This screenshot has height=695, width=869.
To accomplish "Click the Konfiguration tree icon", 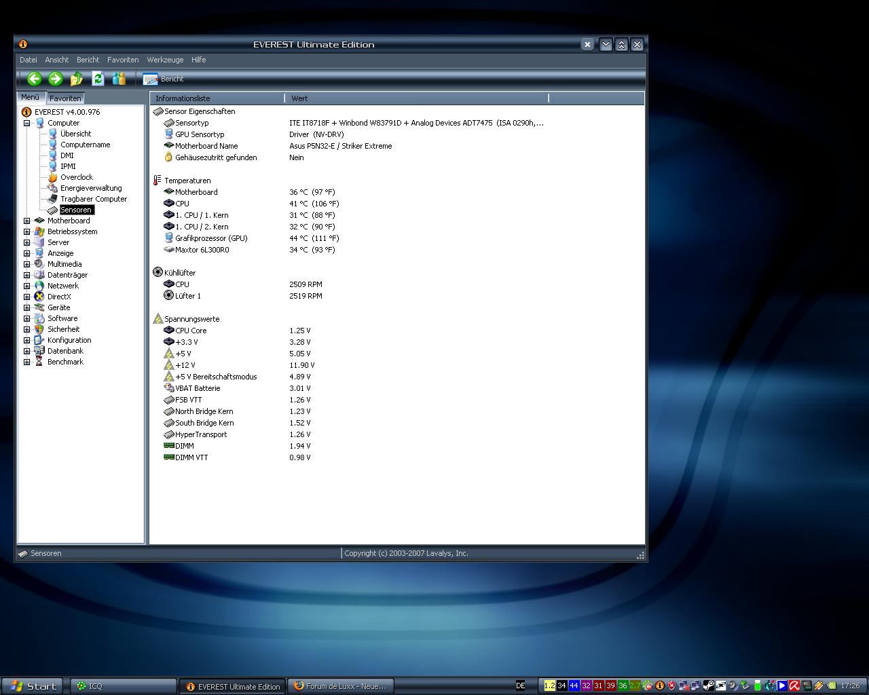I will tap(39, 340).
